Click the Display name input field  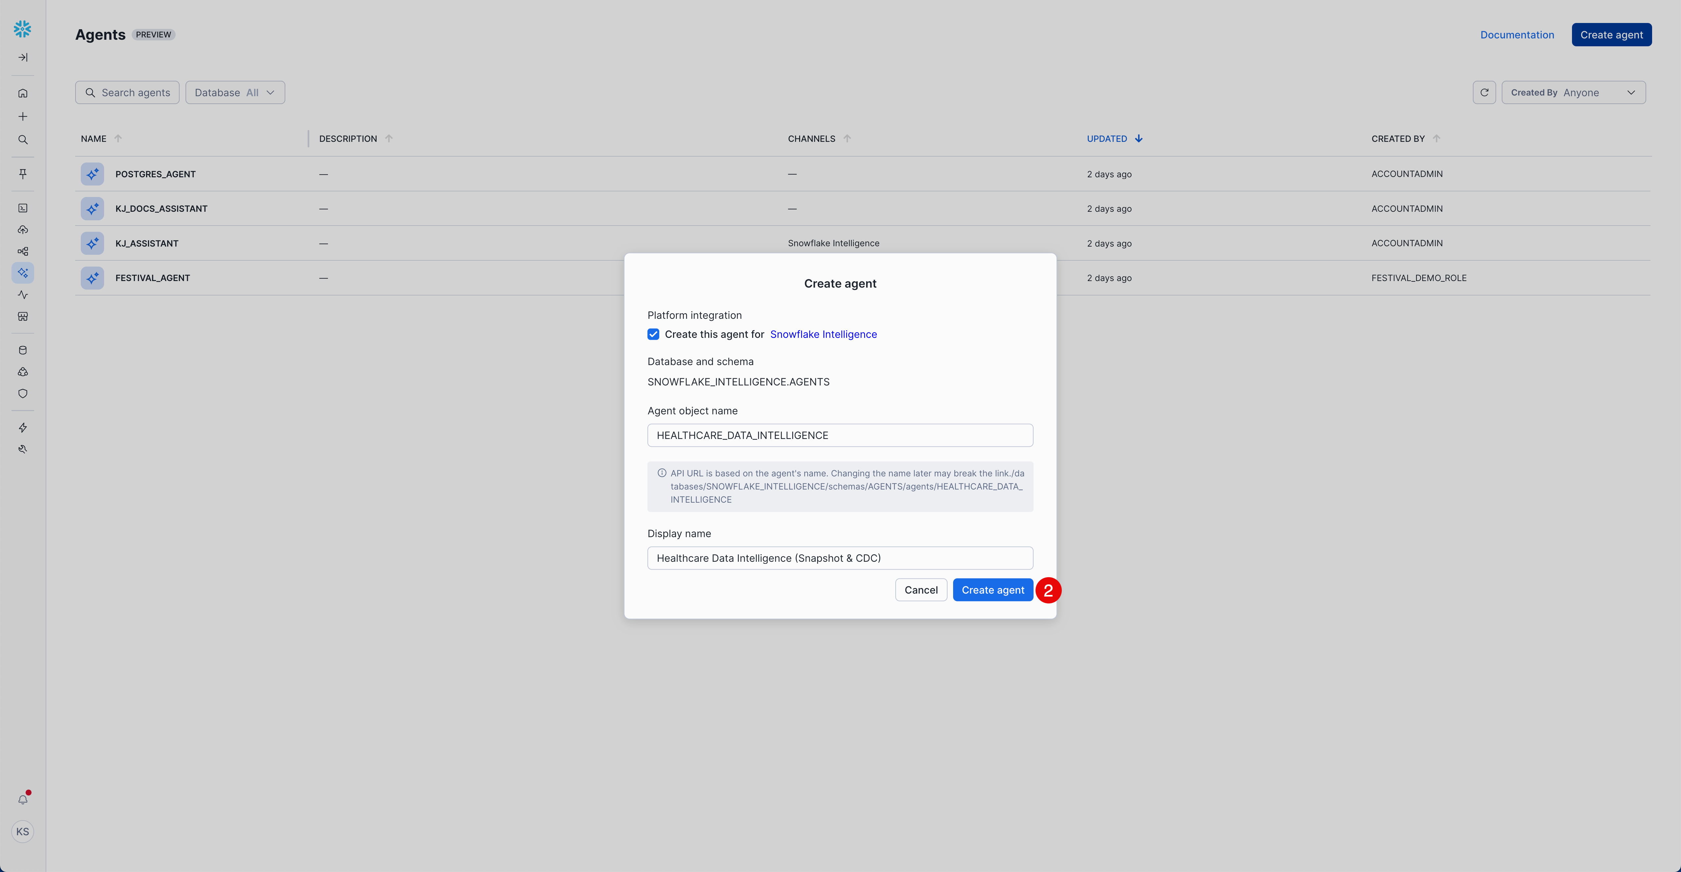[840, 558]
